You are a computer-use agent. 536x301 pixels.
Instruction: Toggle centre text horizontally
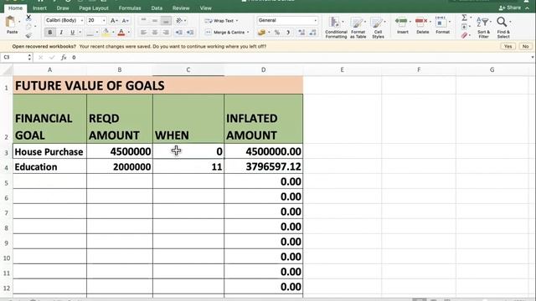click(155, 33)
